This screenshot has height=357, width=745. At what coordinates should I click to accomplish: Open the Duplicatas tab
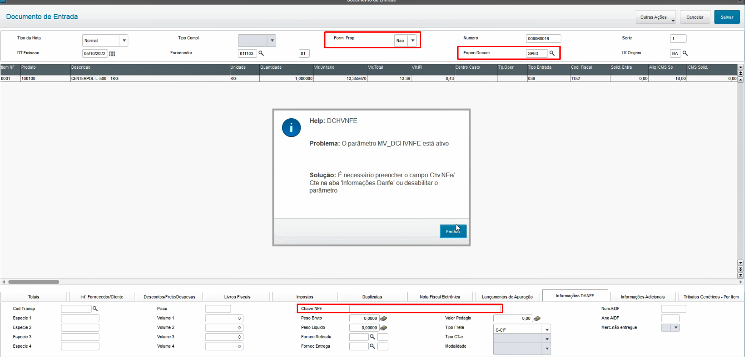click(x=372, y=297)
